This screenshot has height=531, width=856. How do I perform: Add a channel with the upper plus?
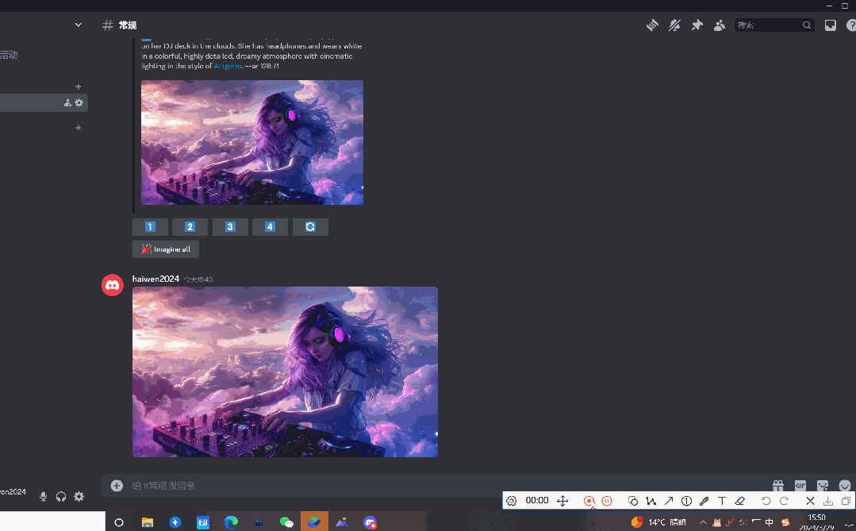[78, 87]
